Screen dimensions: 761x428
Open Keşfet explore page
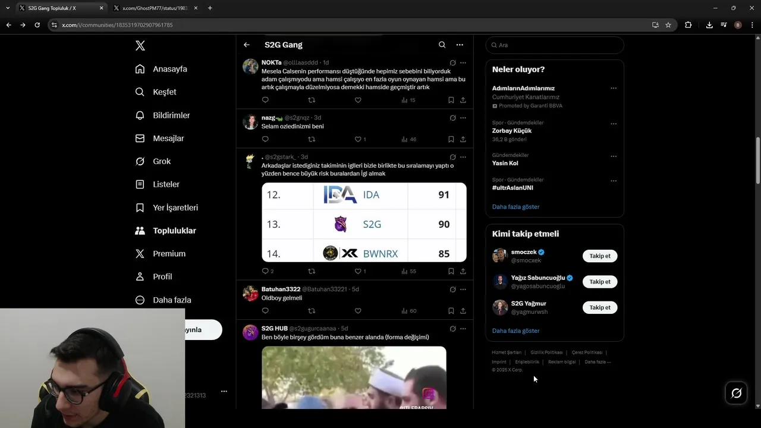coord(156,92)
